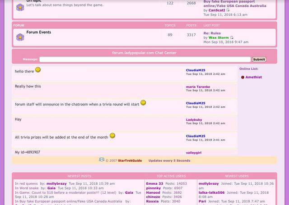Open mollybrazy in Newest Posts
The width and height of the screenshot is (289, 205).
56,183
